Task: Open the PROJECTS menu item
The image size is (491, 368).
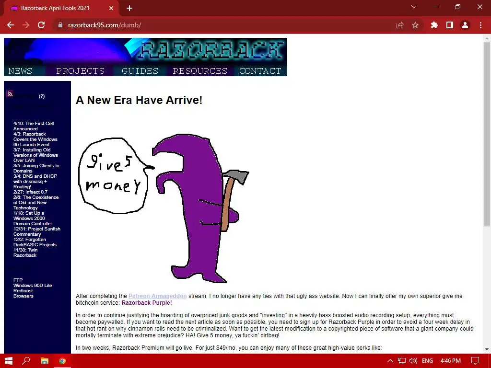Action: 81,71
